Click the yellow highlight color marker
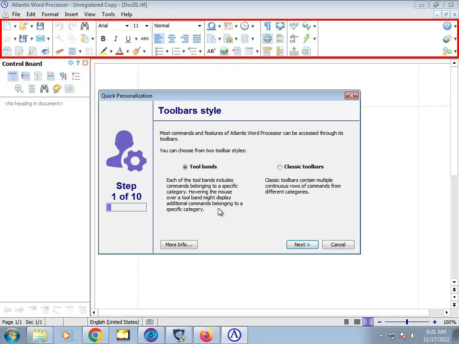The width and height of the screenshot is (459, 344). (x=103, y=51)
